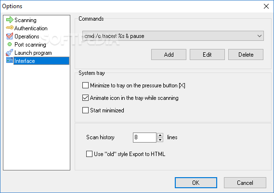Expand the Commands dropdown arrow
The width and height of the screenshot is (274, 193).
pos(260,36)
